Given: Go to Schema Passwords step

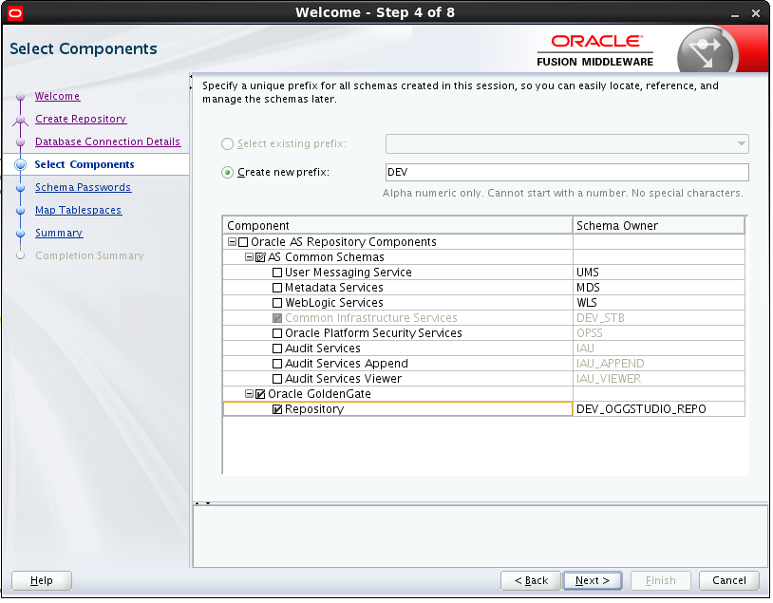Looking at the screenshot, I should pyautogui.click(x=83, y=187).
